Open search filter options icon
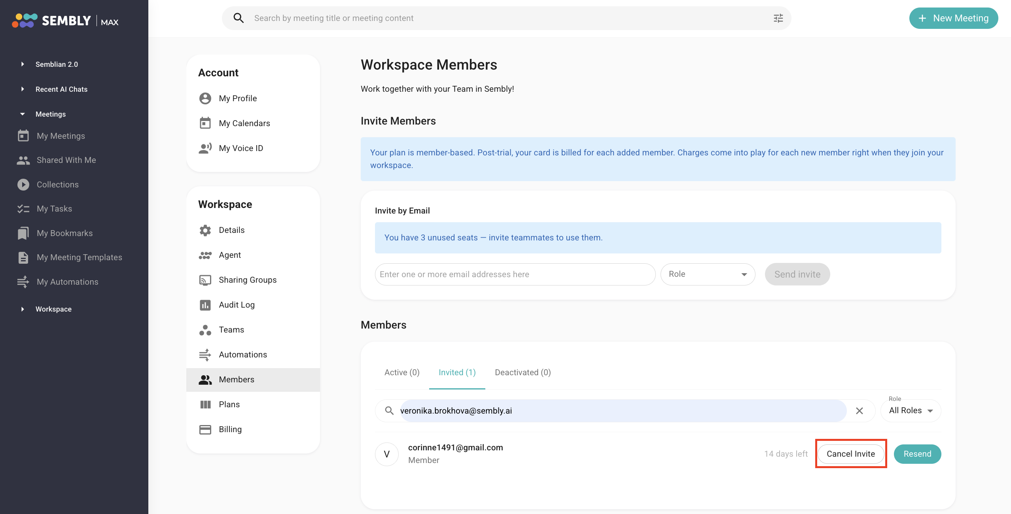 (x=778, y=18)
